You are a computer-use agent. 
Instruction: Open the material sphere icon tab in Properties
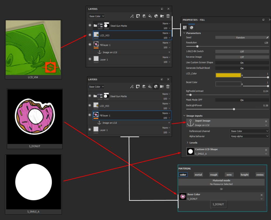tap(191, 27)
